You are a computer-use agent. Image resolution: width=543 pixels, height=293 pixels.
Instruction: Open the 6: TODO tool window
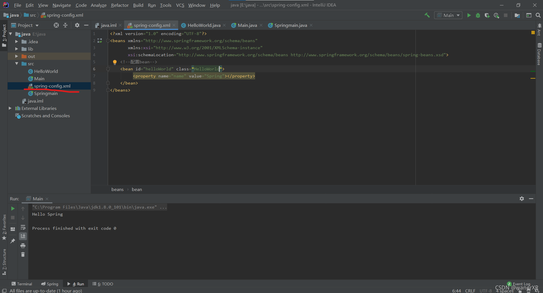coord(103,284)
